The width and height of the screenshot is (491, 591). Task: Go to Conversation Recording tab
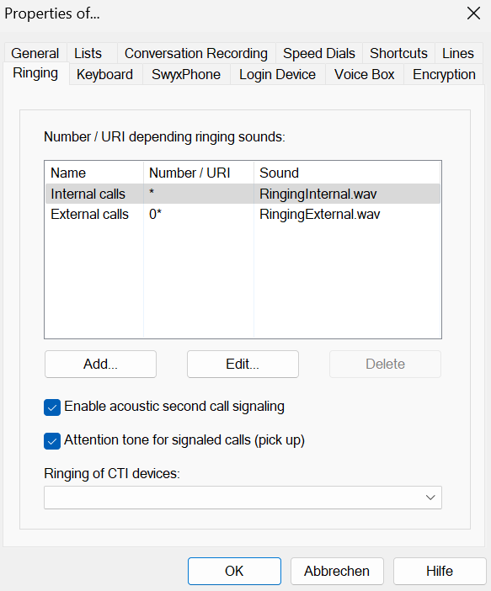[x=196, y=53]
